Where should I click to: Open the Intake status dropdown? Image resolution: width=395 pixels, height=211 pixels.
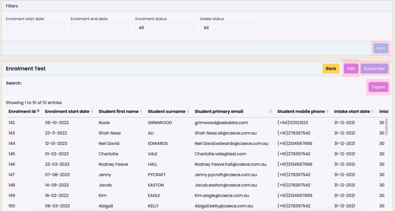pyautogui.click(x=229, y=28)
